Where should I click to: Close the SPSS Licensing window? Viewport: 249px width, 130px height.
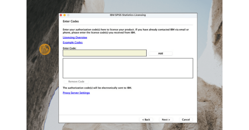[x=61, y=15]
